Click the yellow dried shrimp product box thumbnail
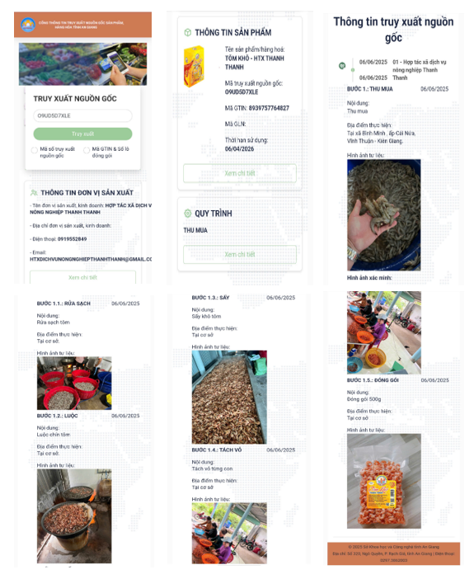Screen dimensions: 474x579 point(194,67)
